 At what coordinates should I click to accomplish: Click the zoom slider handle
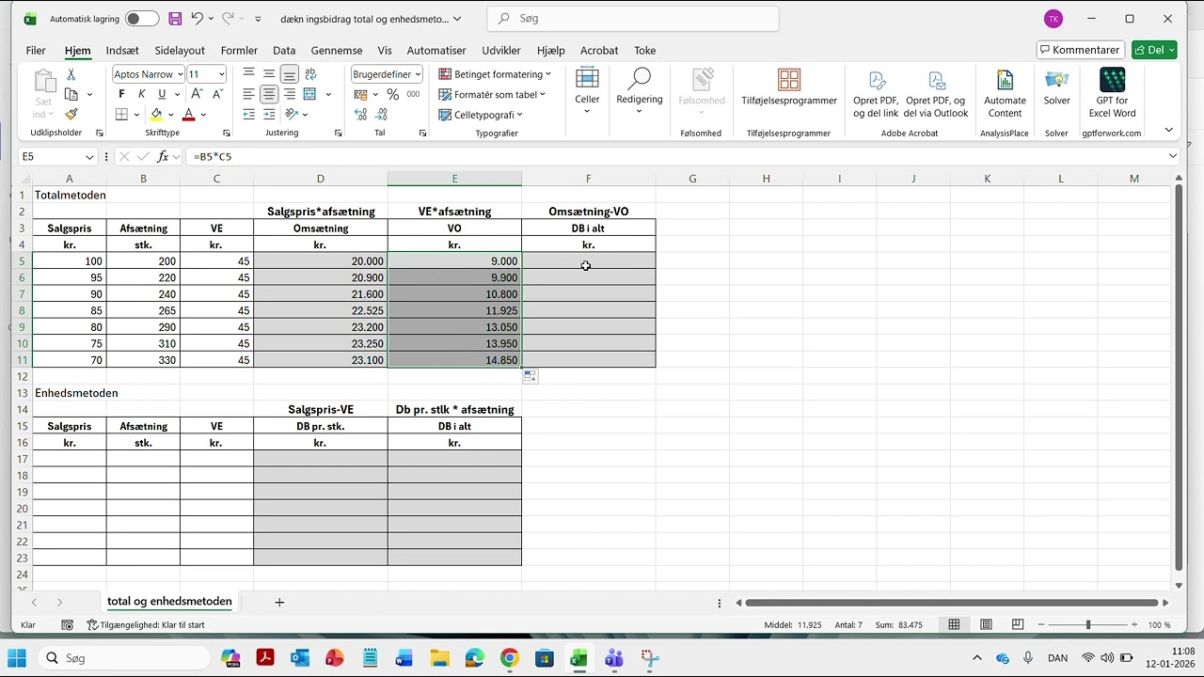point(1088,624)
